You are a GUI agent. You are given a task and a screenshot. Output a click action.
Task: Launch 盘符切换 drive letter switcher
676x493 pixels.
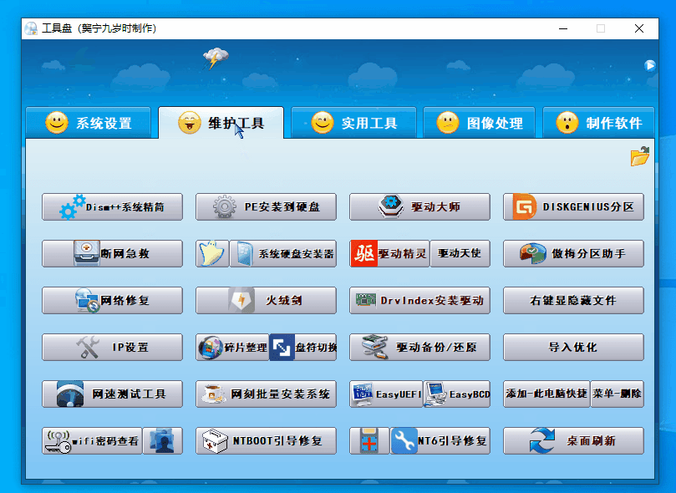(x=302, y=348)
